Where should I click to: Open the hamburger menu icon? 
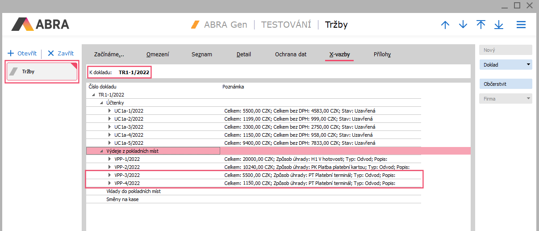click(521, 25)
